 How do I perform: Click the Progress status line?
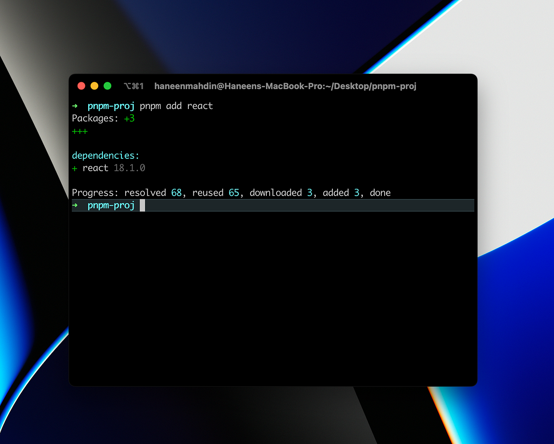pyautogui.click(x=231, y=192)
